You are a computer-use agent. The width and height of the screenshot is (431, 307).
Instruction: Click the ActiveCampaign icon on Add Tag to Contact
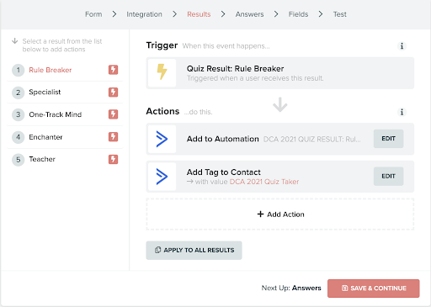[162, 177]
